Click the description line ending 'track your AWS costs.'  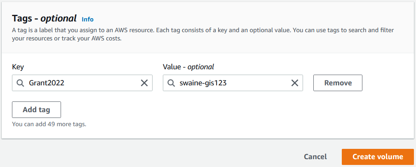tap(67, 38)
